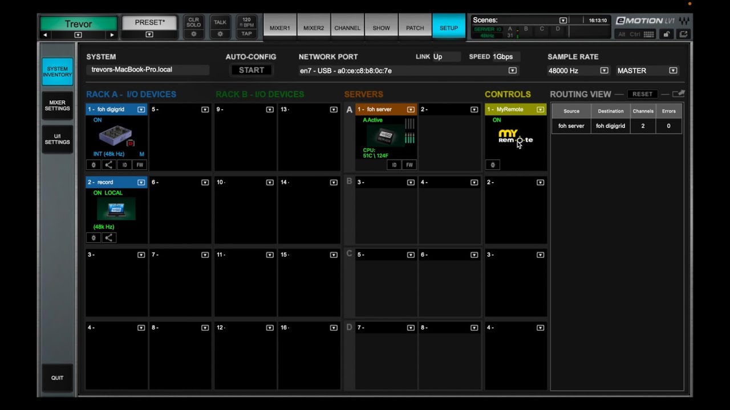Screen dimensions: 730x410
Task: Click 'foh server' source cell in routing table
Action: 571,126
